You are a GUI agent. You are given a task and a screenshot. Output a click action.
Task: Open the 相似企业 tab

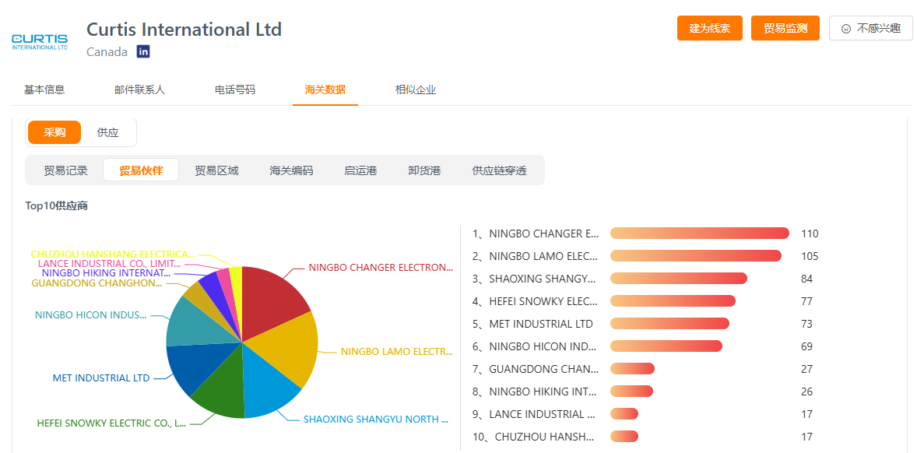click(x=415, y=90)
